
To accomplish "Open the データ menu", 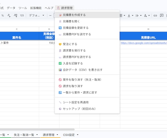I will [11, 8].
